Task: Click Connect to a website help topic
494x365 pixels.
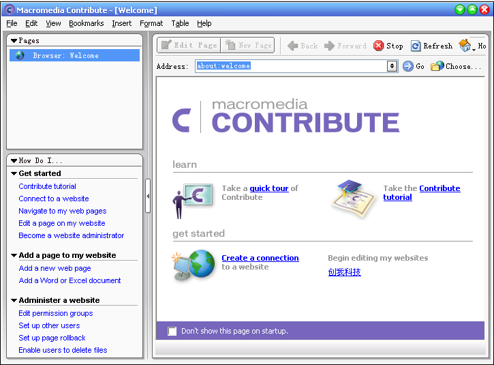Action: click(54, 199)
